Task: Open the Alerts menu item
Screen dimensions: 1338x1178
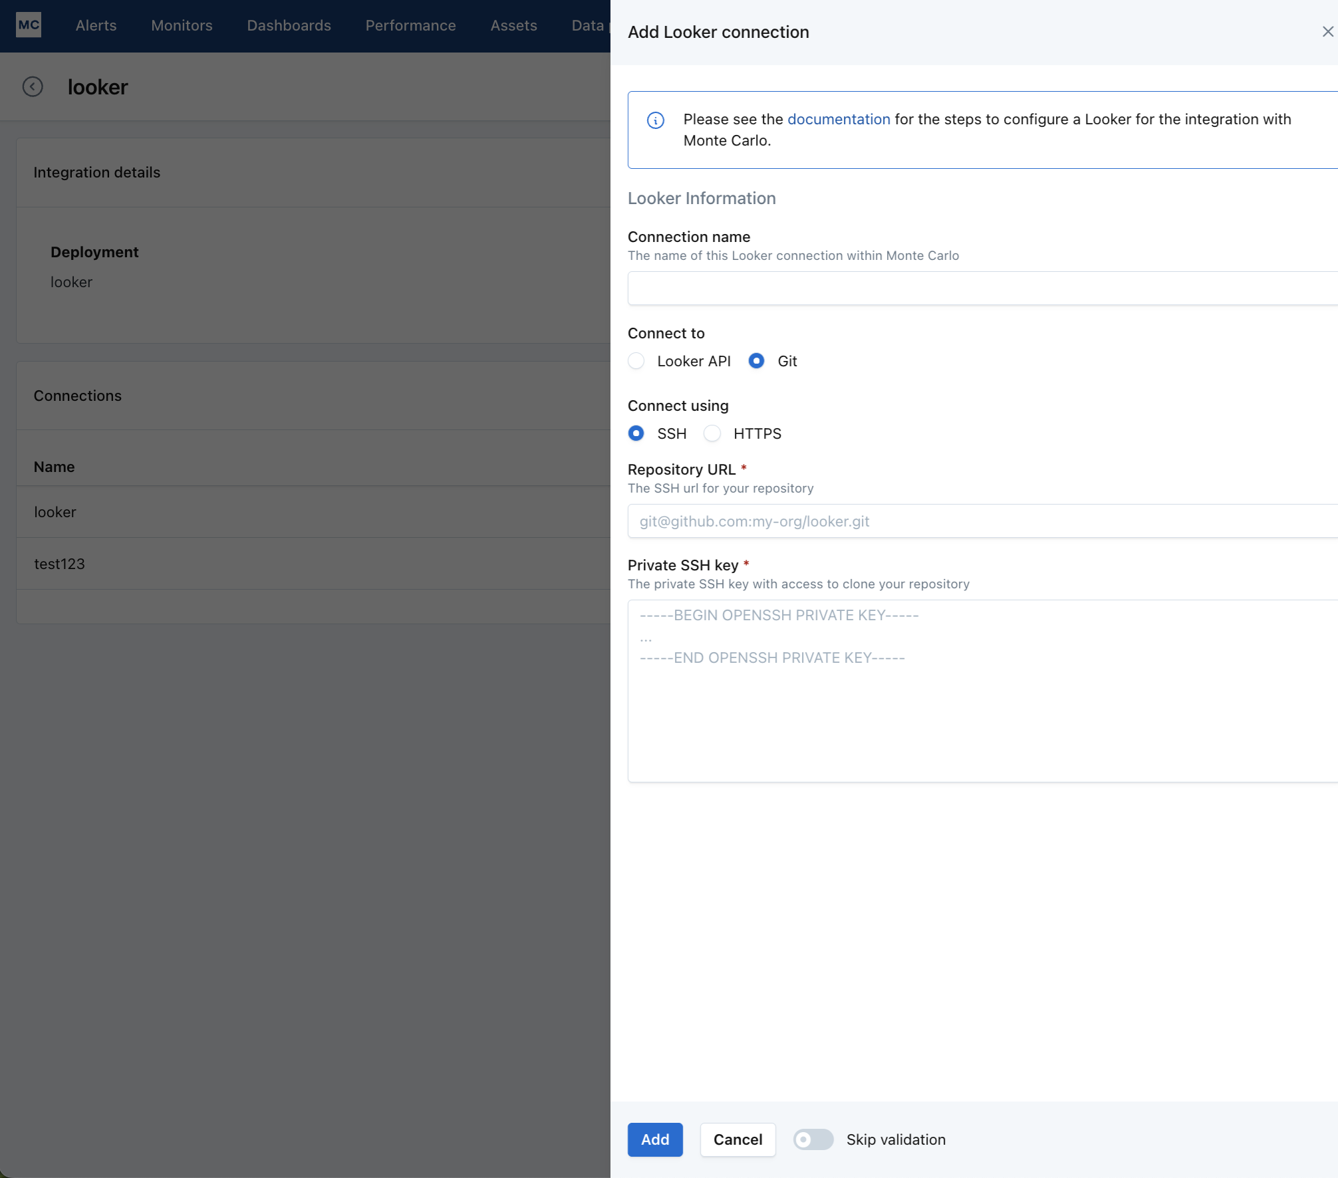Action: tap(96, 25)
